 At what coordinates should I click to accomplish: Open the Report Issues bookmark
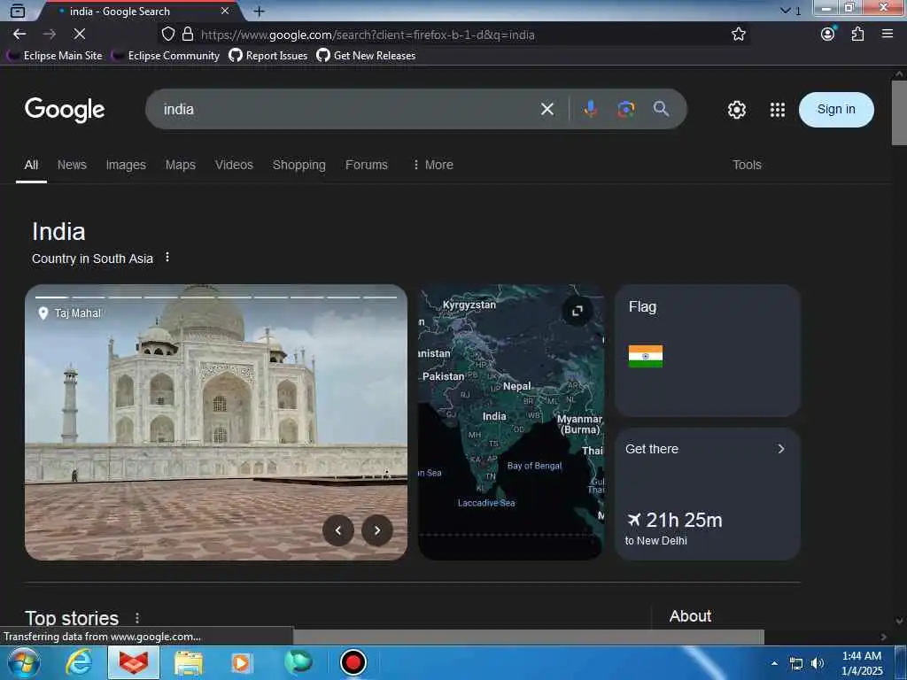click(268, 56)
